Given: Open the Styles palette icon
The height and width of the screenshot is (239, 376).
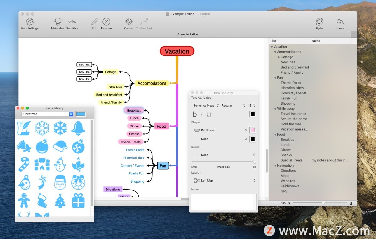Looking at the screenshot, I should pyautogui.click(x=319, y=22).
